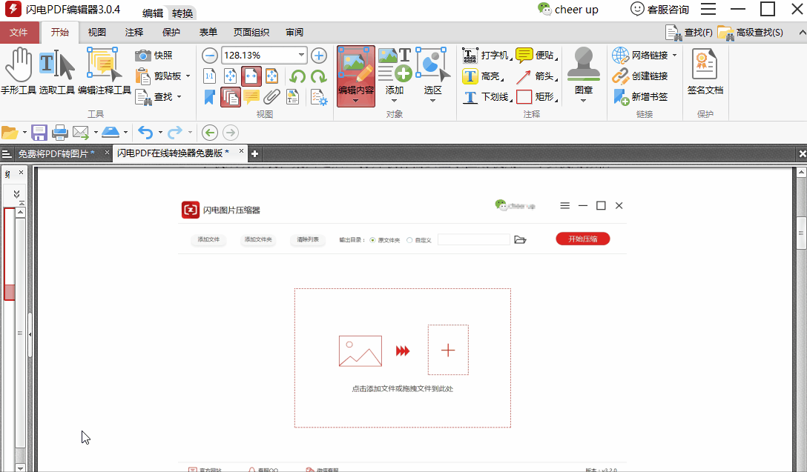The image size is (807, 472).
Task: Activate the Select tool (选取工具)
Action: click(x=56, y=71)
